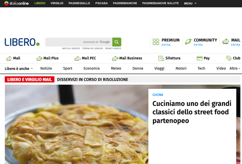Screen dimensions: 242x164
Task: Open the Sport section
Action: [68, 69]
